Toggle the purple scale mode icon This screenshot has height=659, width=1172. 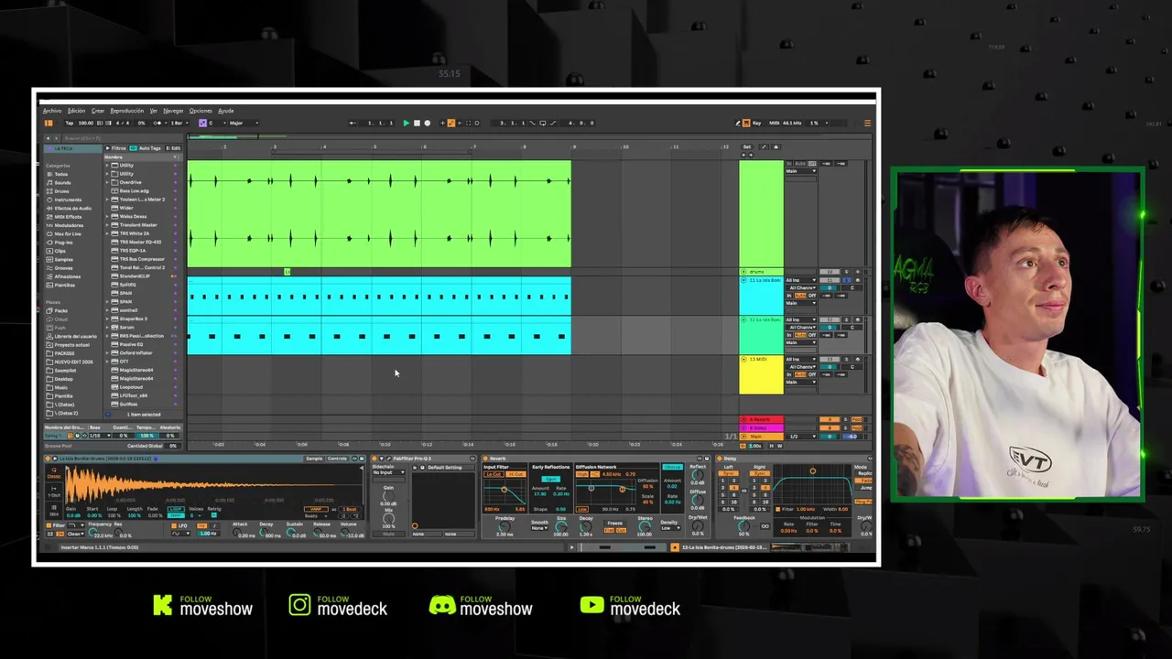(203, 123)
